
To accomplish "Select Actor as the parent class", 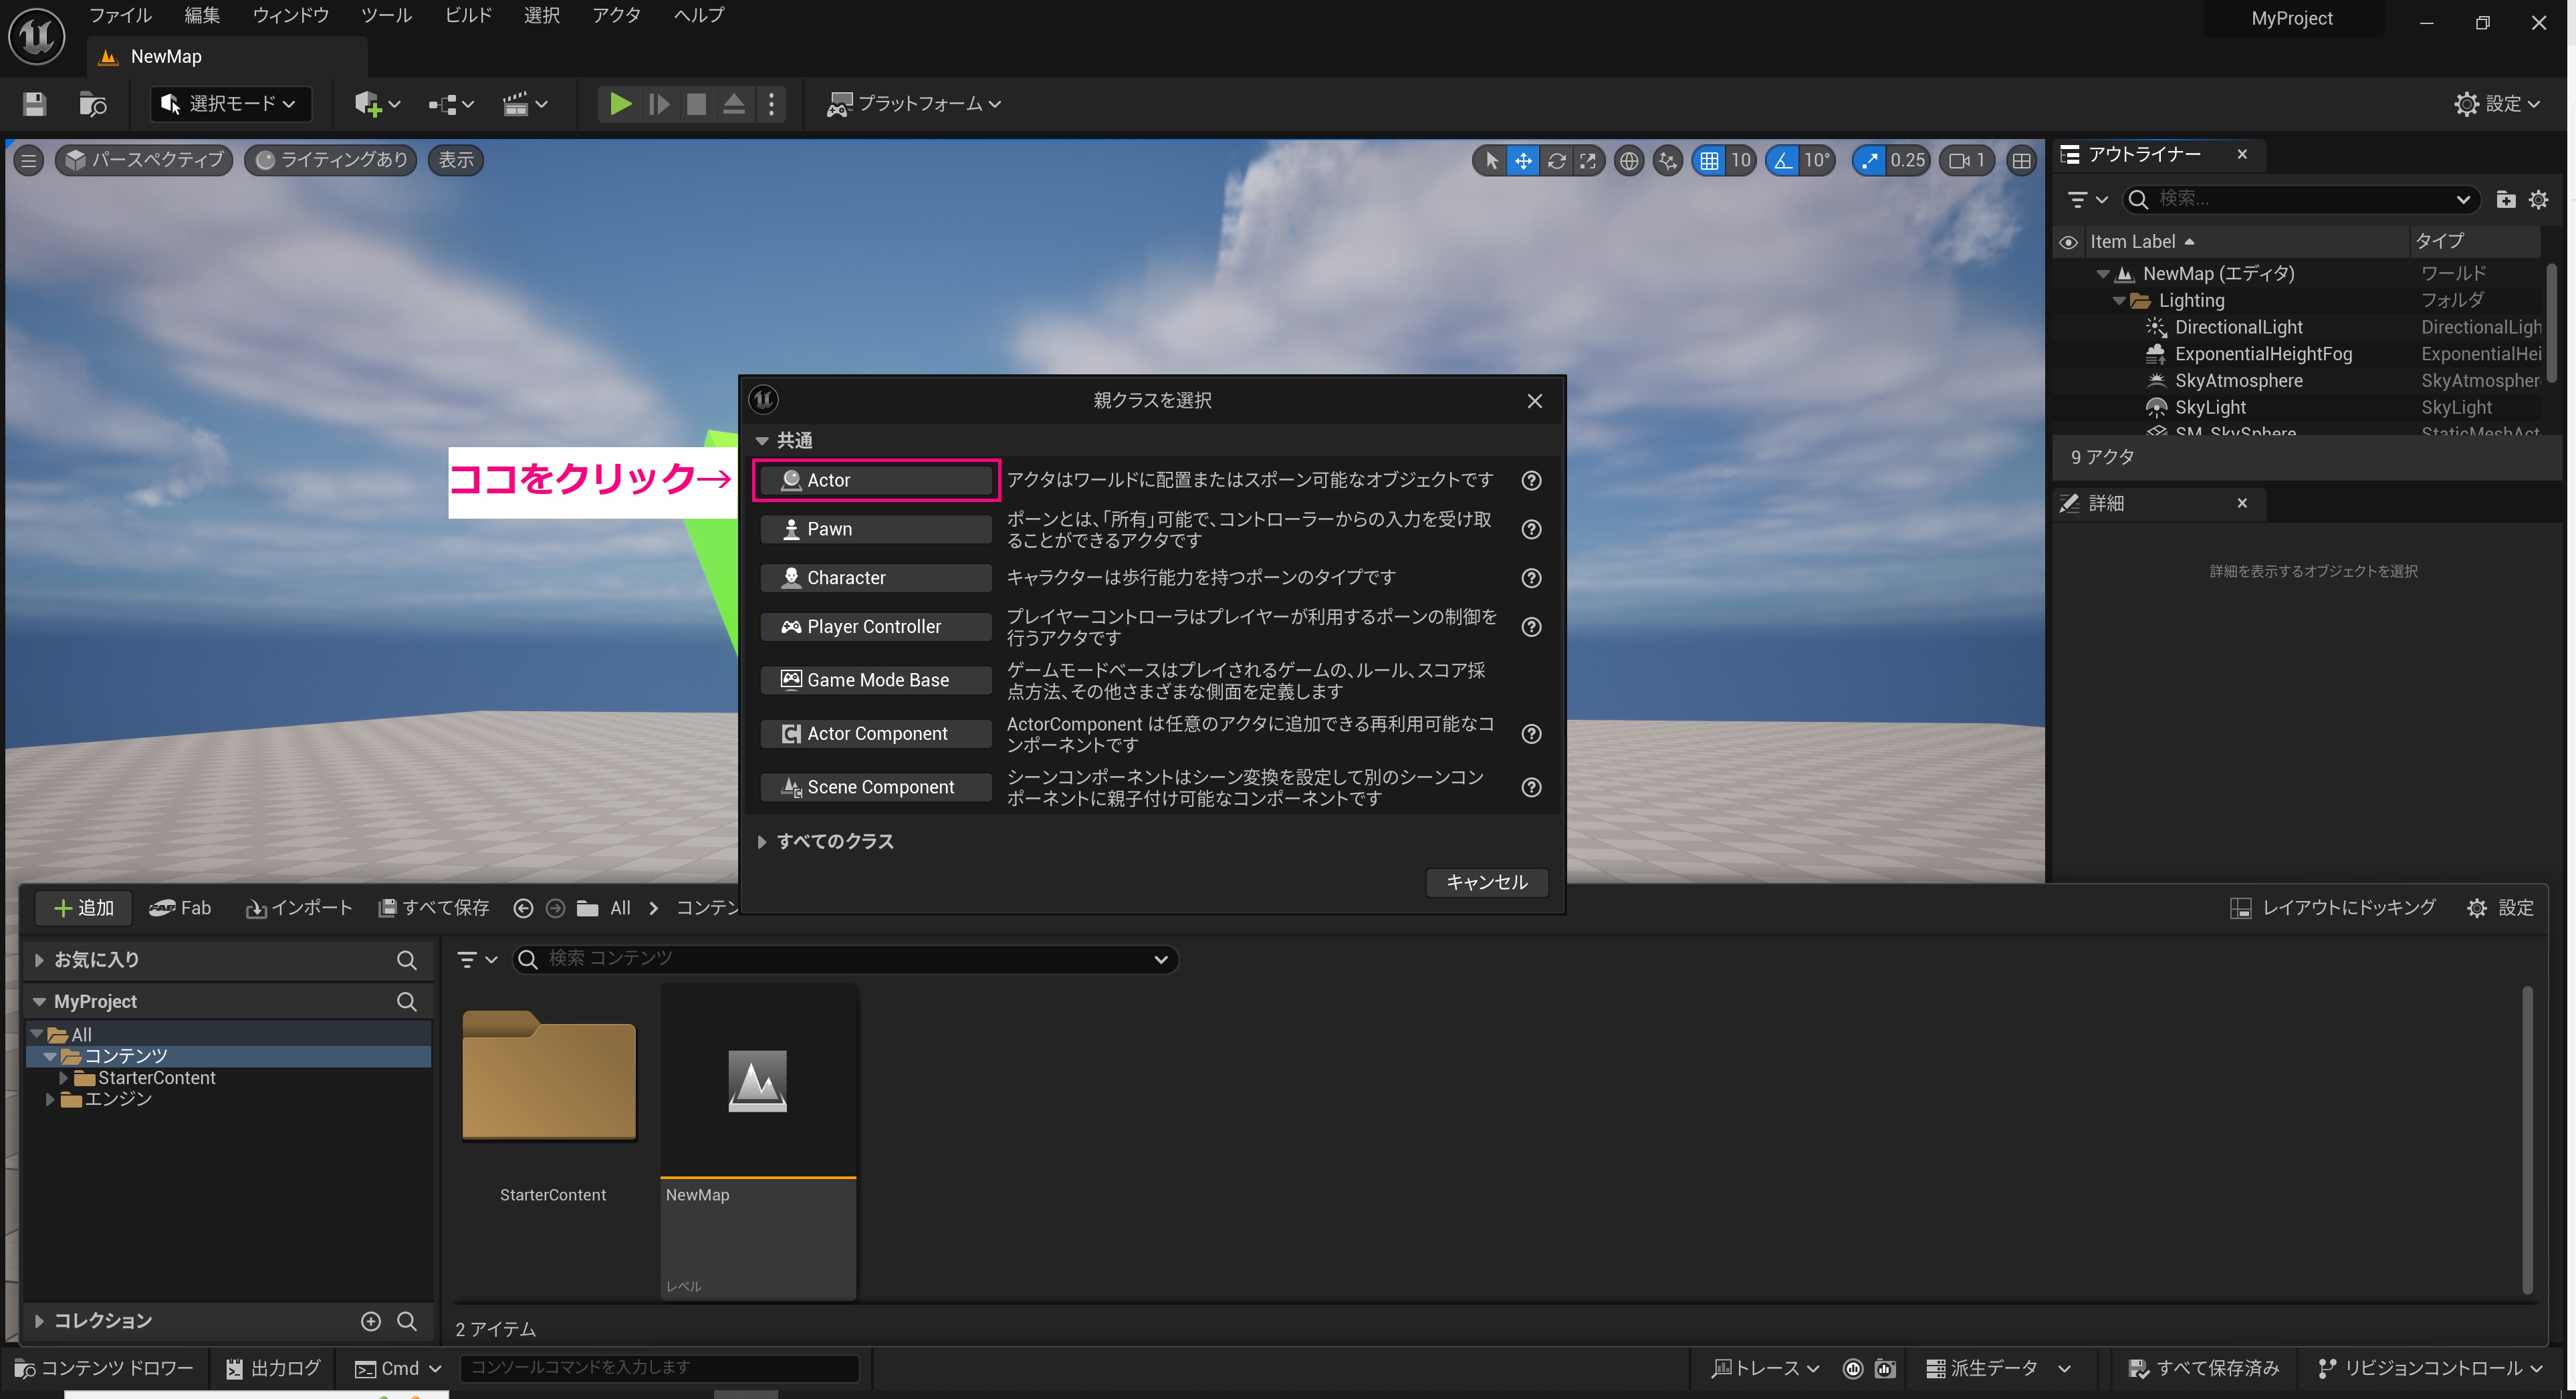I will click(875, 480).
